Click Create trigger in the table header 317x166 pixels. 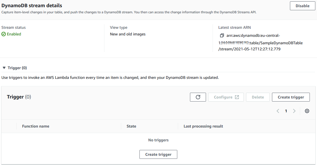tap(291, 97)
